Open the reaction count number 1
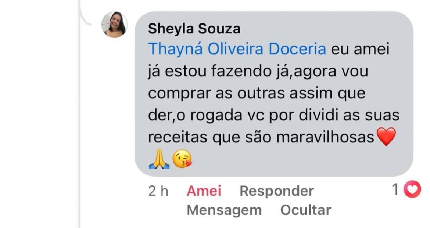 tap(395, 189)
